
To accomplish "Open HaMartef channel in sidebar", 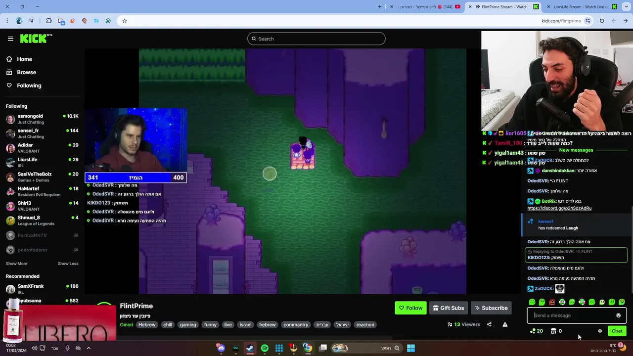I will pyautogui.click(x=42, y=191).
